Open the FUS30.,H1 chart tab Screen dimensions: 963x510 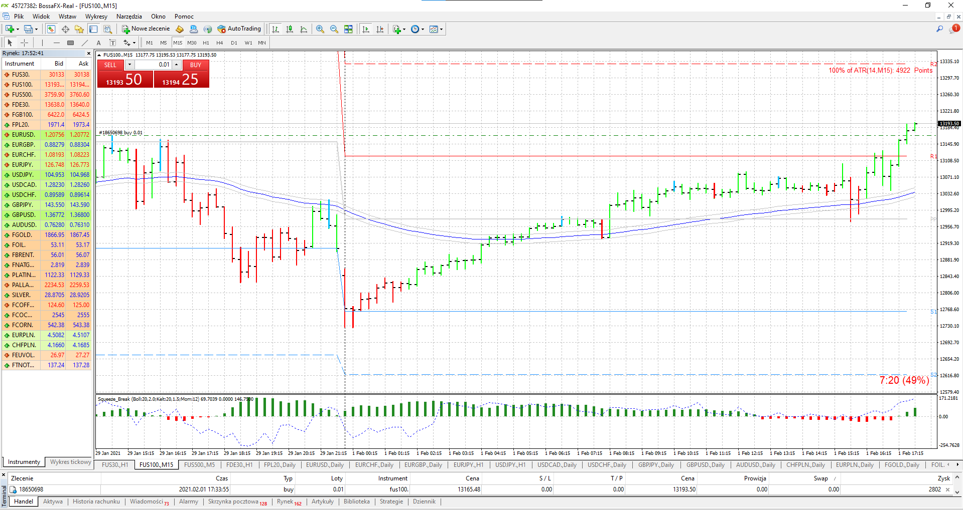tap(115, 465)
